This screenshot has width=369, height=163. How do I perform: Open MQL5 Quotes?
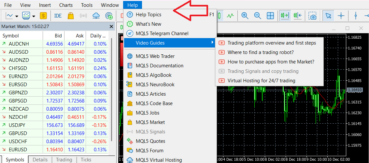click(170, 141)
